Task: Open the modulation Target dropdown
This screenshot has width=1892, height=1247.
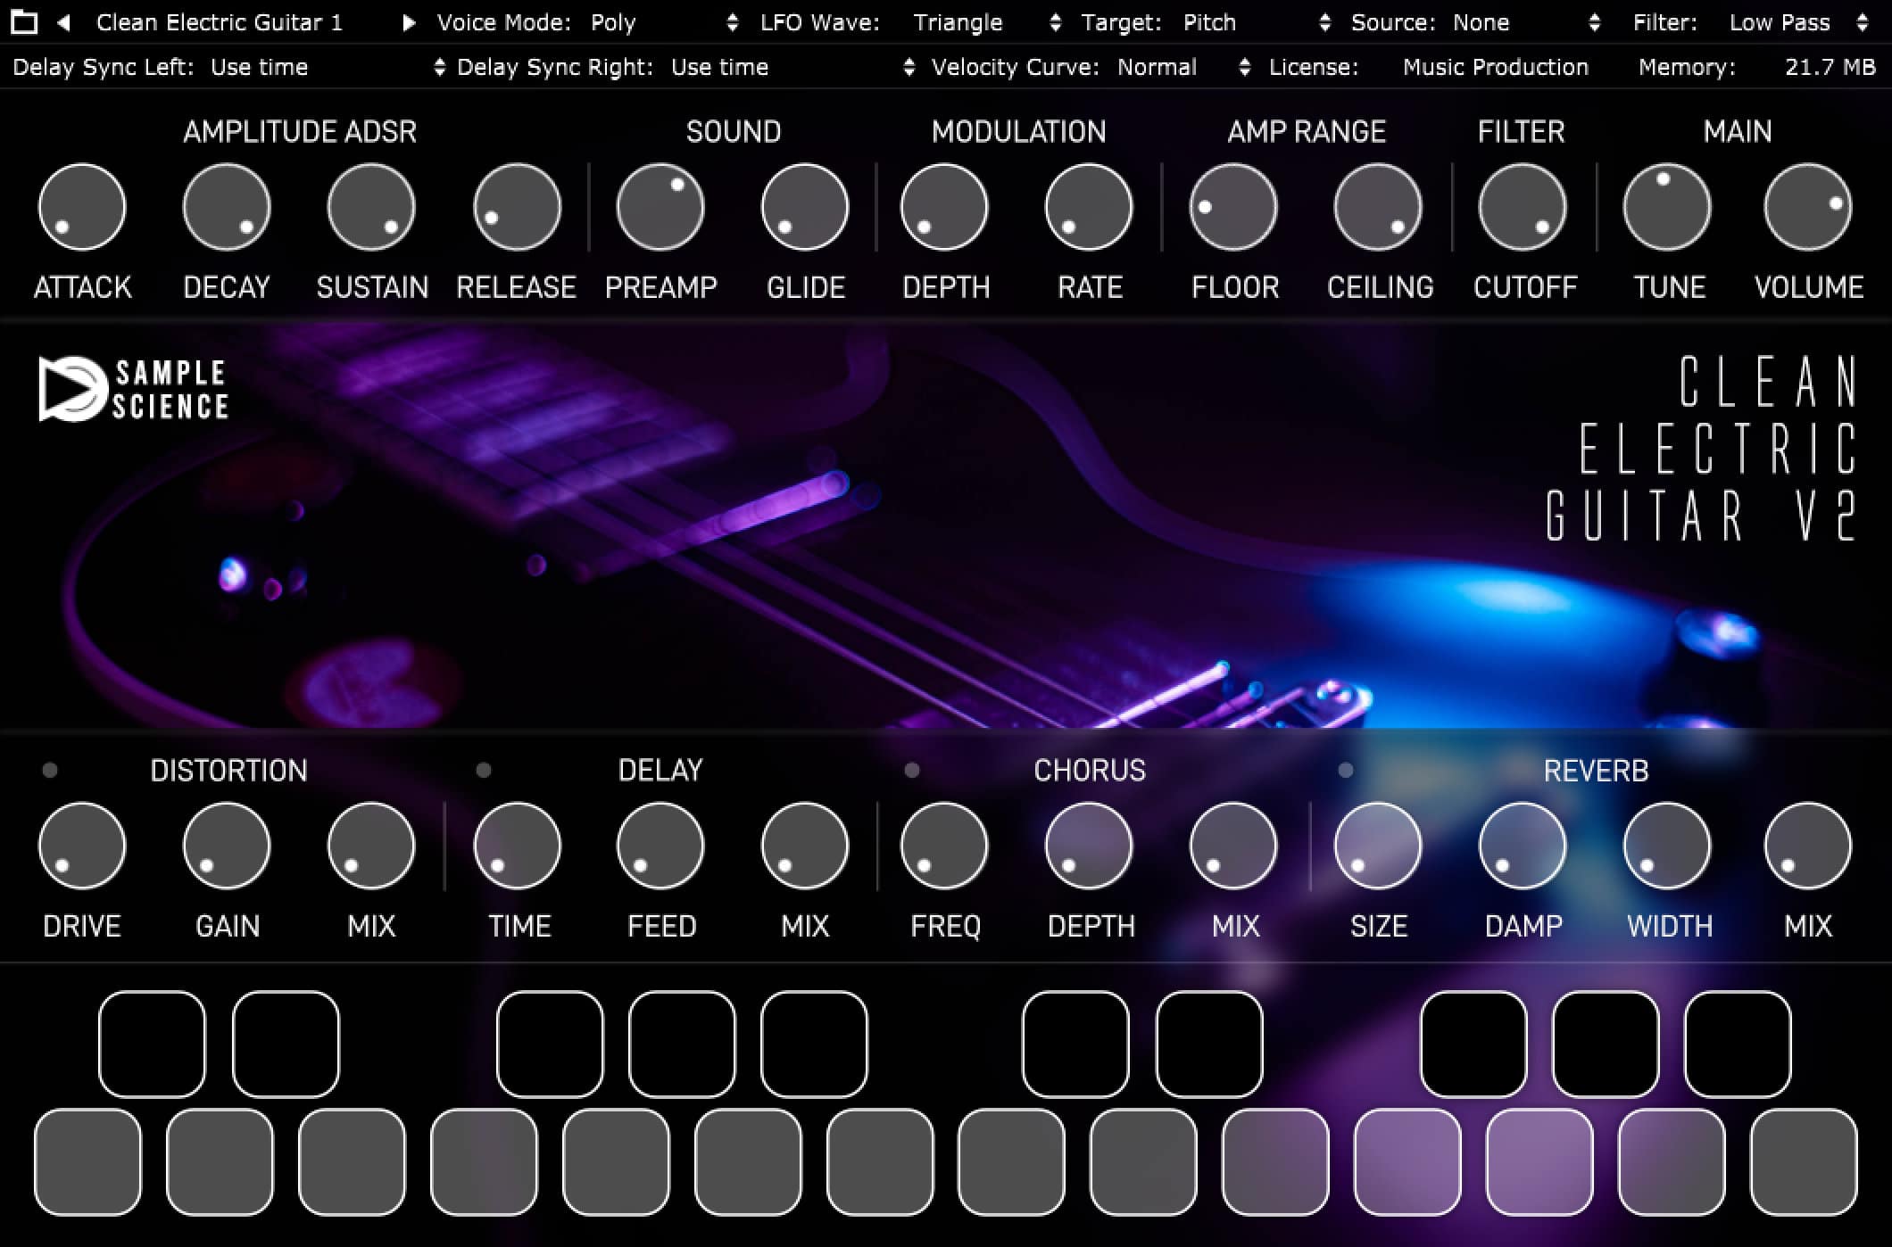Action: [x=1257, y=22]
